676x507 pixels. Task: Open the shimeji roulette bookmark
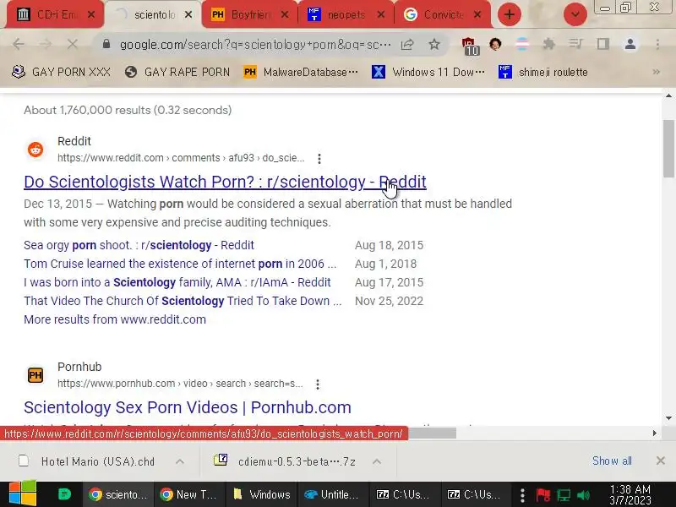point(543,72)
